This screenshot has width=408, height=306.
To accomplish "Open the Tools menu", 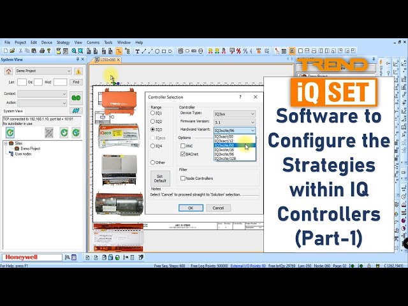I will coord(108,43).
